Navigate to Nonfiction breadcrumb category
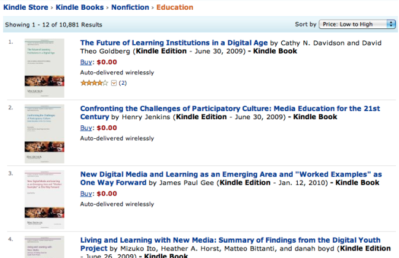The width and height of the screenshot is (399, 258). click(x=131, y=7)
